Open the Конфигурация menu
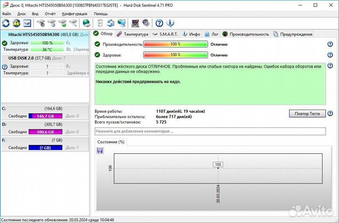The image size is (339, 223). [x=74, y=14]
